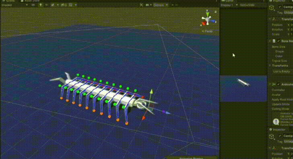Toggle scene lighting bulb icon
Screen dimensions: 293x159
coord(41,5)
